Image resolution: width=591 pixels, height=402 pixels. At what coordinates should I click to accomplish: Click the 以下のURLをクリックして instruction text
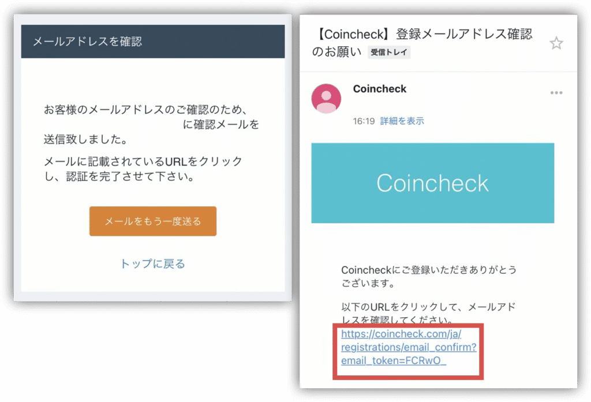pyautogui.click(x=428, y=313)
